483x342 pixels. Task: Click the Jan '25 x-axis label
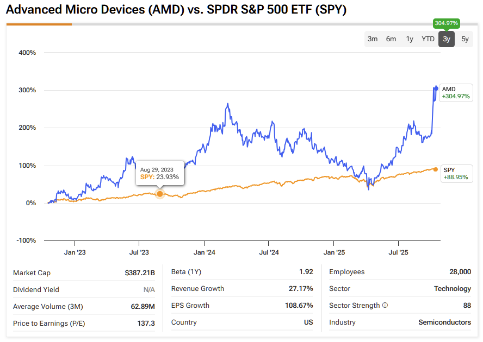point(333,252)
